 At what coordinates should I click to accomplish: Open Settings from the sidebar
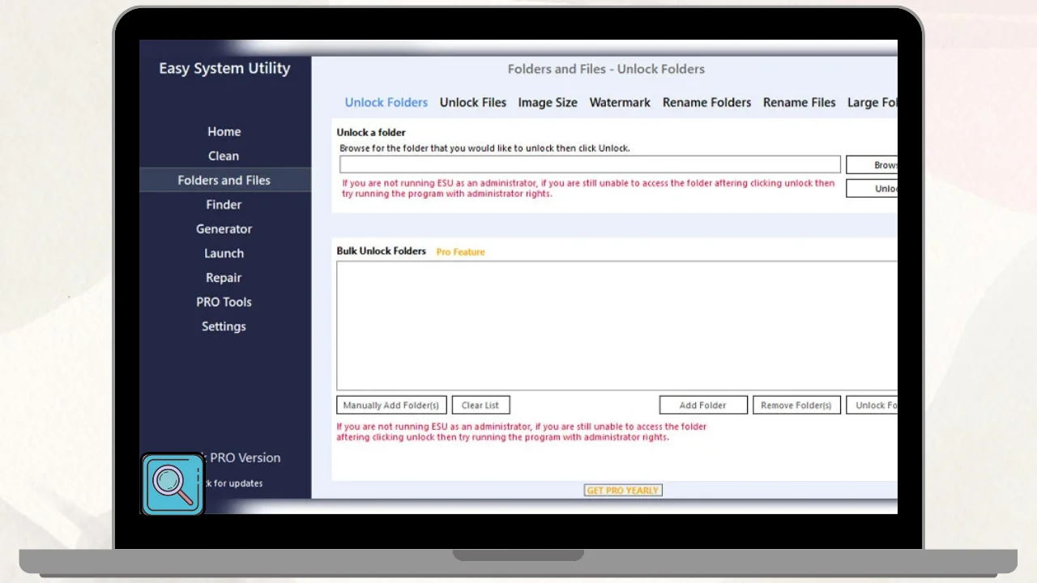coord(224,326)
